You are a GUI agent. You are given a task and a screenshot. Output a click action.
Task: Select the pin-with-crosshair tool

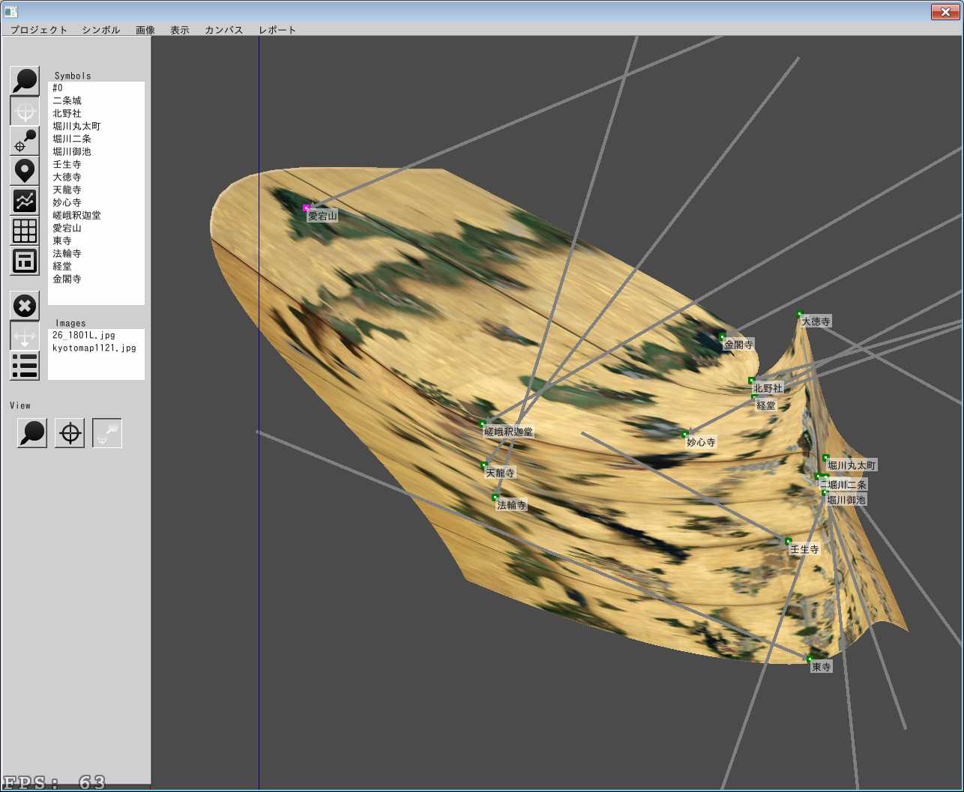click(25, 141)
